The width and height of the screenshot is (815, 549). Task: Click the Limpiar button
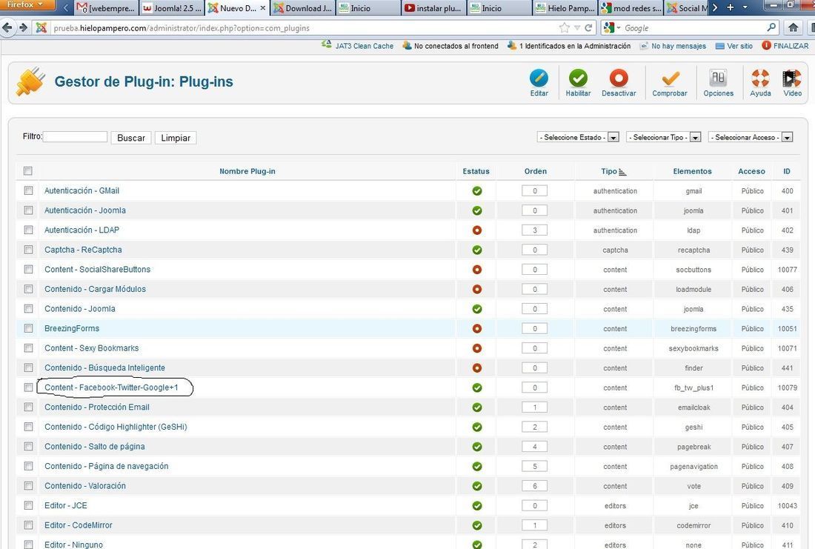tap(176, 138)
